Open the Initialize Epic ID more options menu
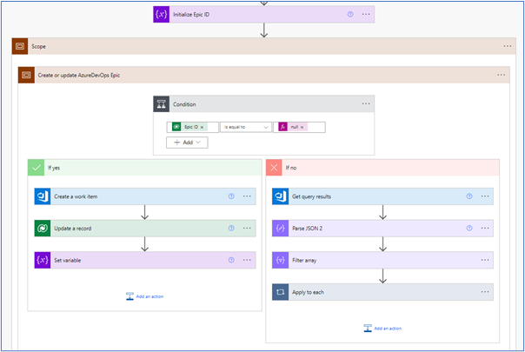This screenshot has height=352, width=525. coord(366,15)
